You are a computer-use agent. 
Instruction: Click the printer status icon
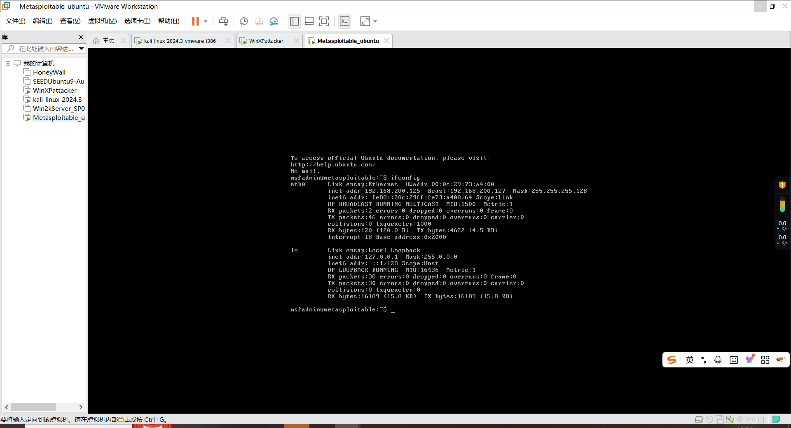click(761, 419)
